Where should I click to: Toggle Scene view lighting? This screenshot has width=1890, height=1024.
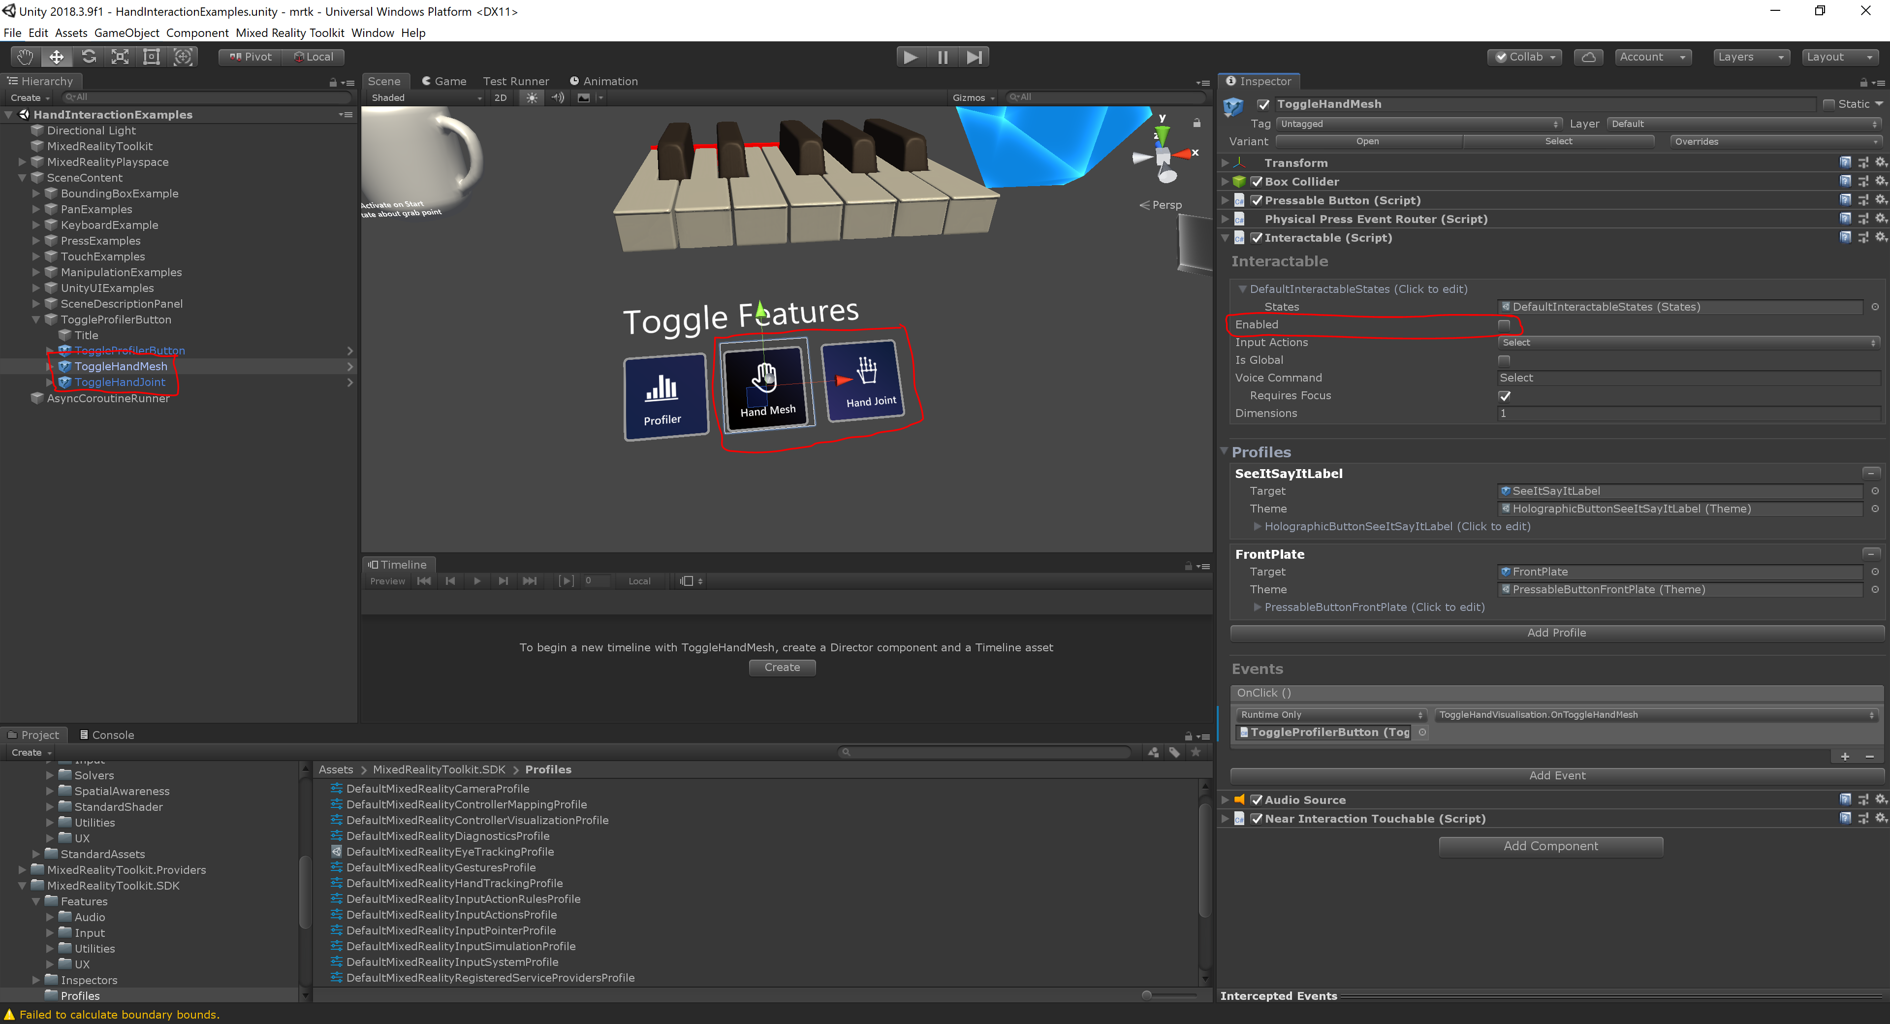click(x=531, y=97)
